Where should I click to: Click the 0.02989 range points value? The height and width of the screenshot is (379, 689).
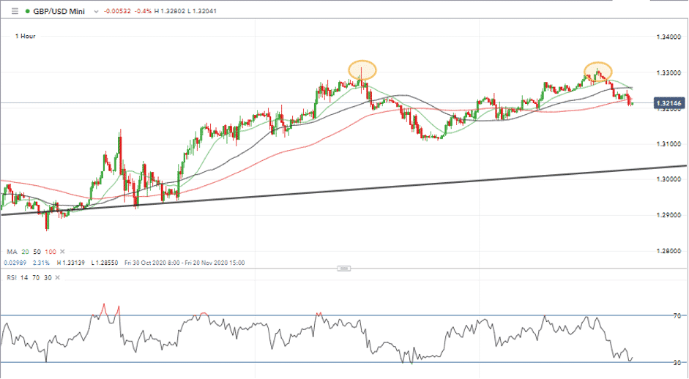click(15, 263)
